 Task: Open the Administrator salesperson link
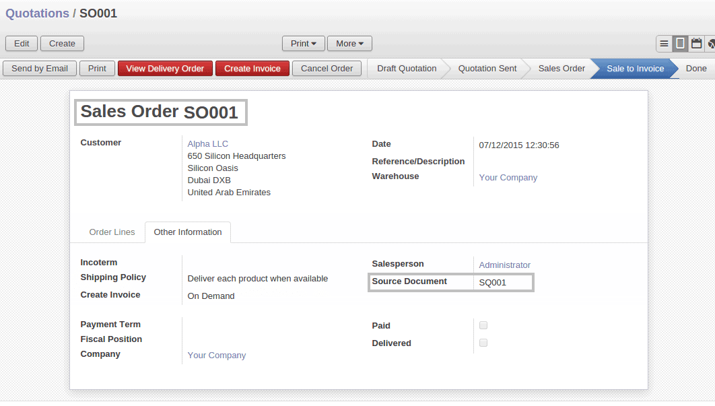tap(504, 265)
